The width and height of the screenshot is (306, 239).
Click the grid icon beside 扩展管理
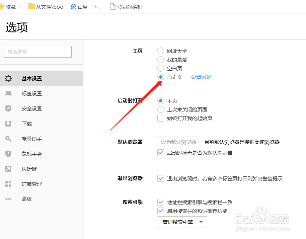tap(8, 184)
